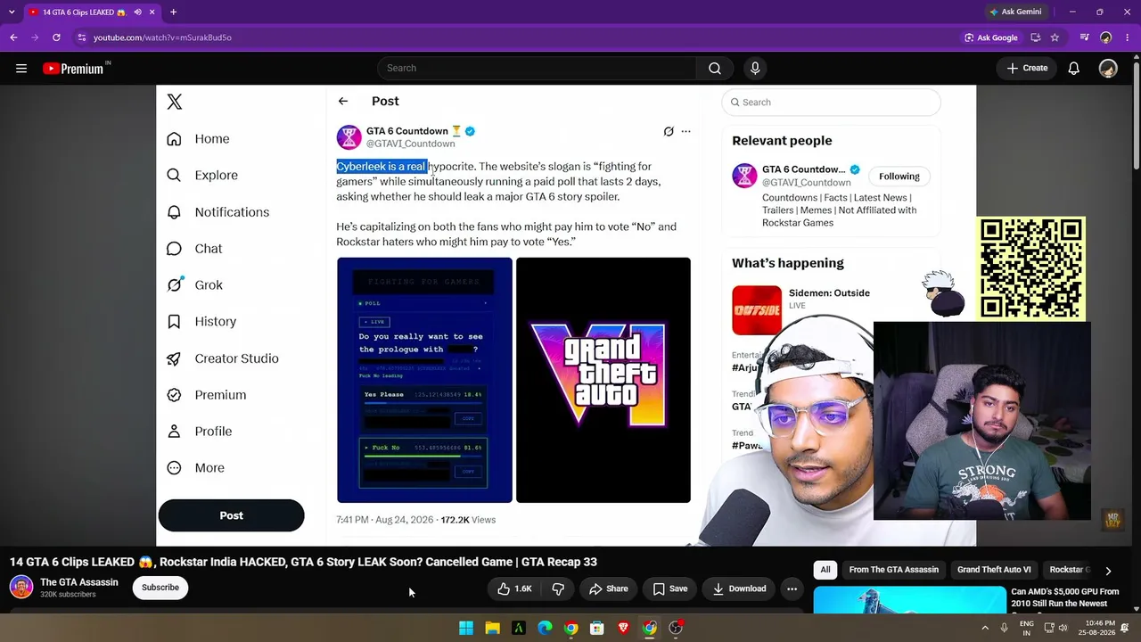Screen dimensions: 1141x642
Task: Open Brave browser from the taskbar
Action: (623, 628)
